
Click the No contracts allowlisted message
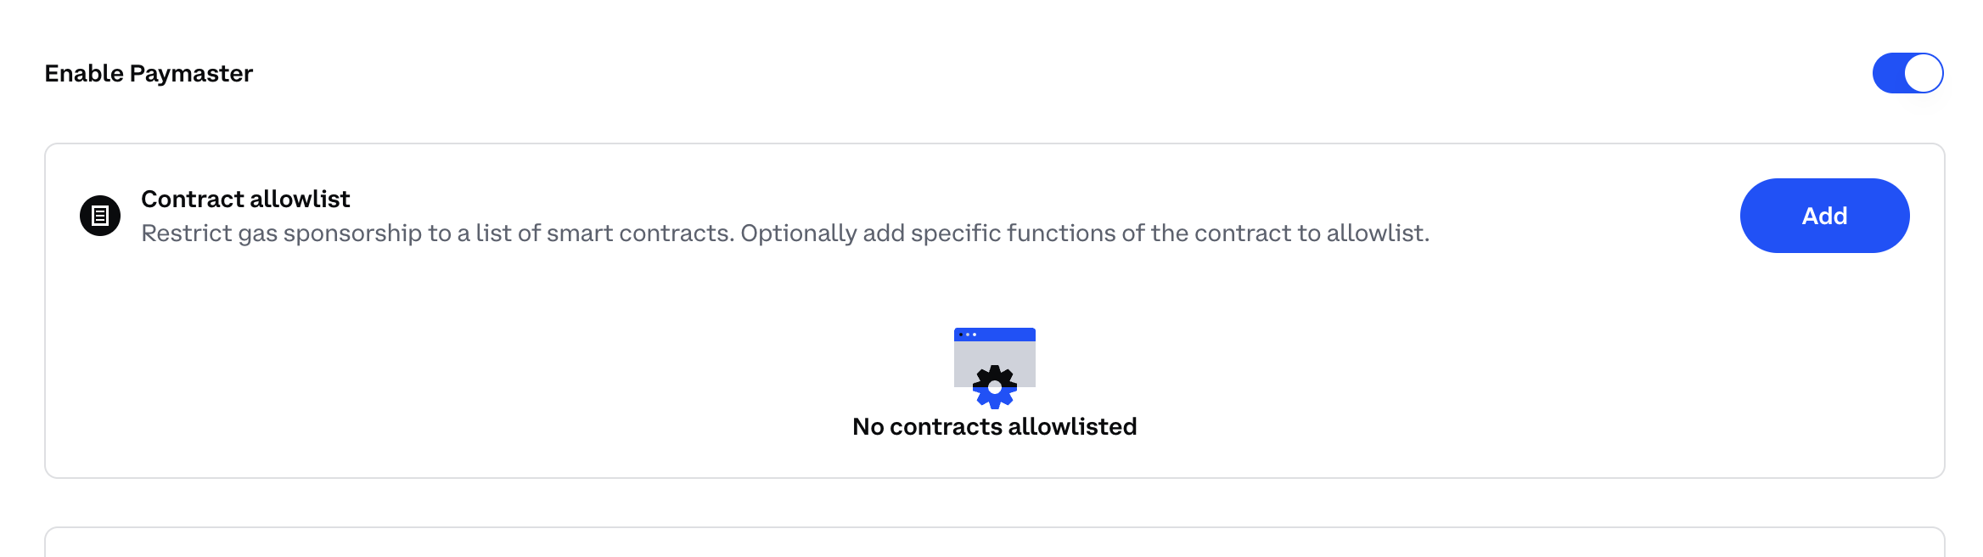click(995, 426)
